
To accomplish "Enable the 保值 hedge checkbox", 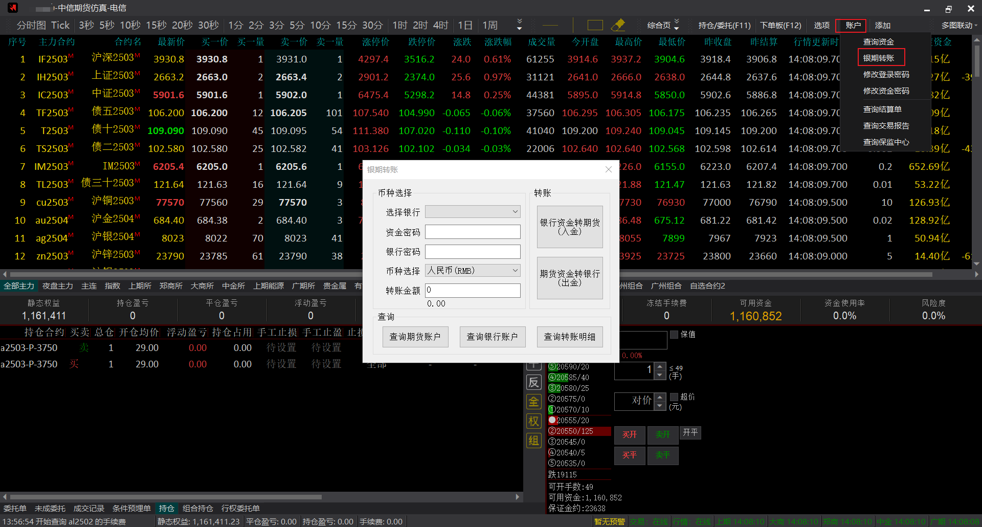I will 674,335.
